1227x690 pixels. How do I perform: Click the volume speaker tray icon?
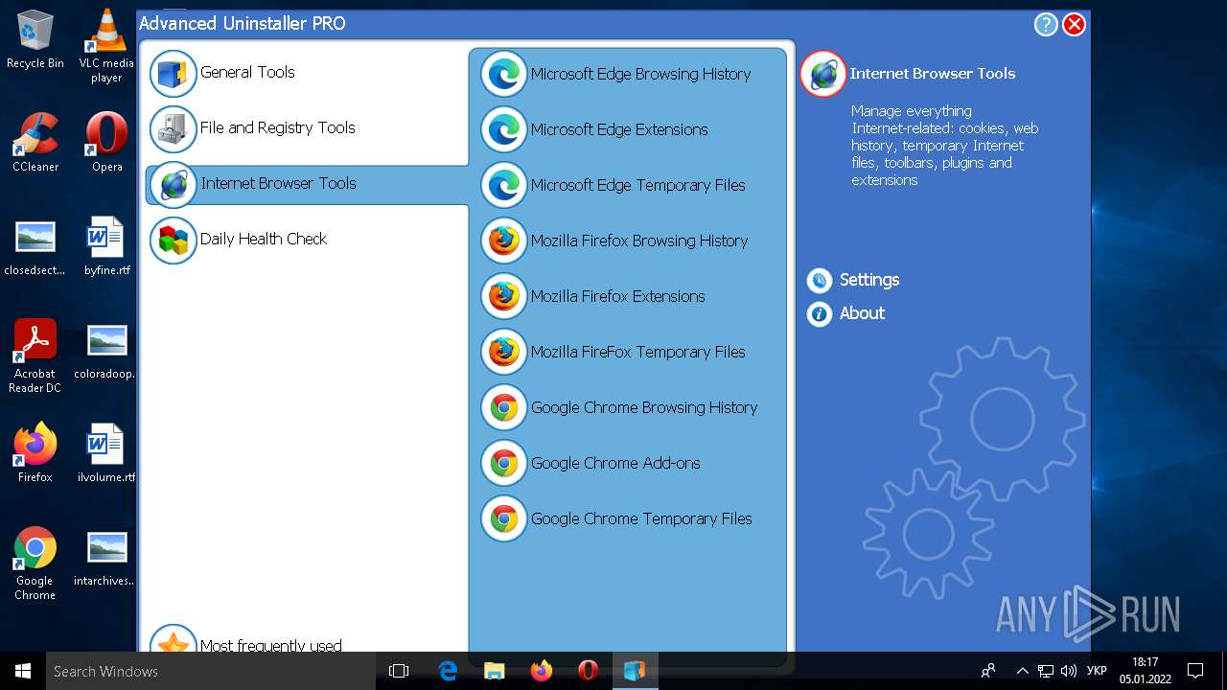click(1069, 671)
